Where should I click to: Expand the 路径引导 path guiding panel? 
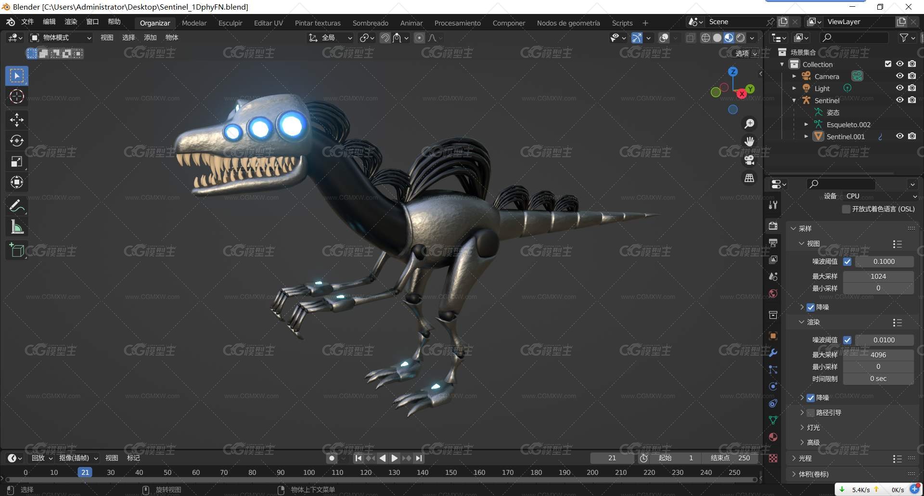click(802, 413)
